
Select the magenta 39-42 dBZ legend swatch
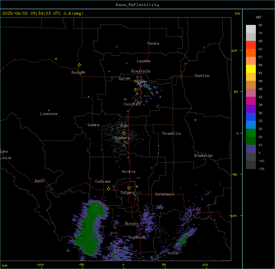tap(251, 101)
